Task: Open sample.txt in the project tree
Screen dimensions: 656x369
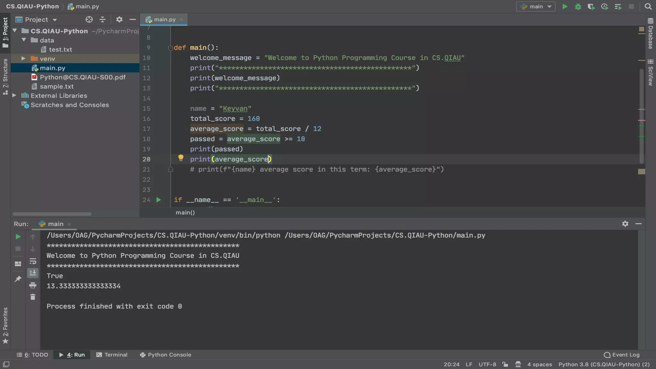Action: (56, 86)
